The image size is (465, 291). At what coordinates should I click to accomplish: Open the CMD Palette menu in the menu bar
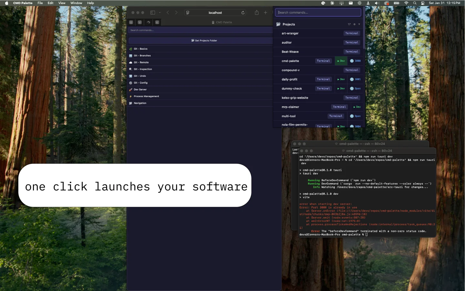click(23, 3)
